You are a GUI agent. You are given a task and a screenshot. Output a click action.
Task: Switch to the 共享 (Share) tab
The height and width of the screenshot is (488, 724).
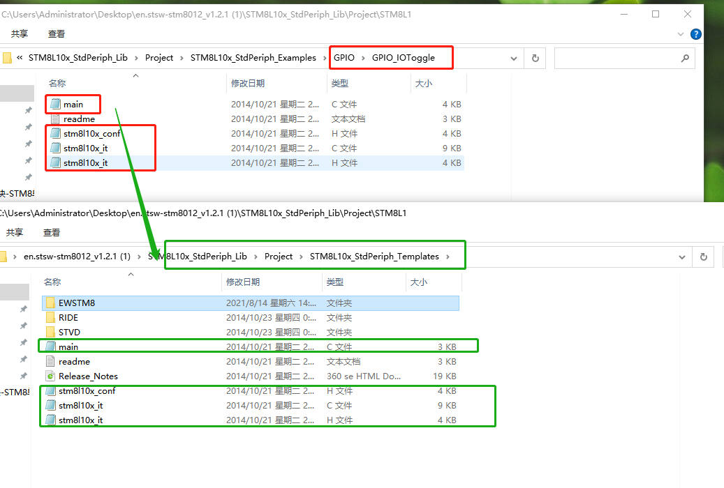point(20,33)
